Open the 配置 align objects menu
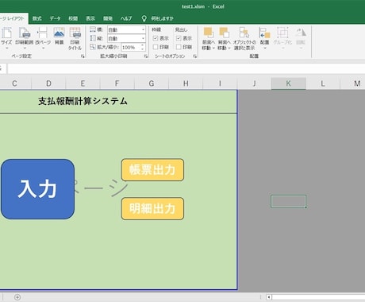 click(264, 39)
